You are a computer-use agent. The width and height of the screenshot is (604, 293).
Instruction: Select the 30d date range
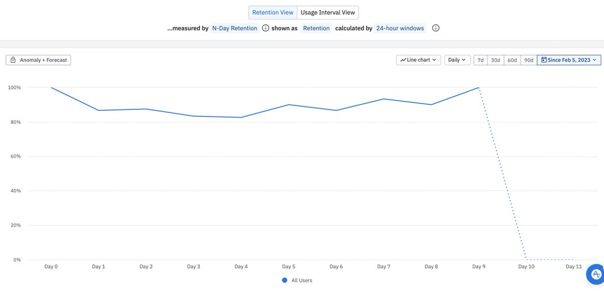click(496, 60)
